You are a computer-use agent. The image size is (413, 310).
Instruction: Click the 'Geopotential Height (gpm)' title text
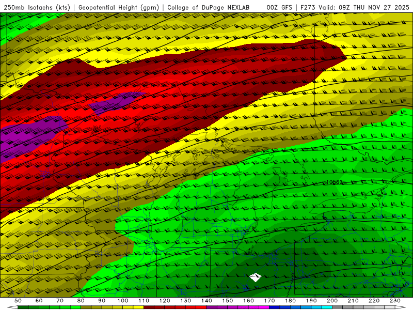pyautogui.click(x=119, y=7)
